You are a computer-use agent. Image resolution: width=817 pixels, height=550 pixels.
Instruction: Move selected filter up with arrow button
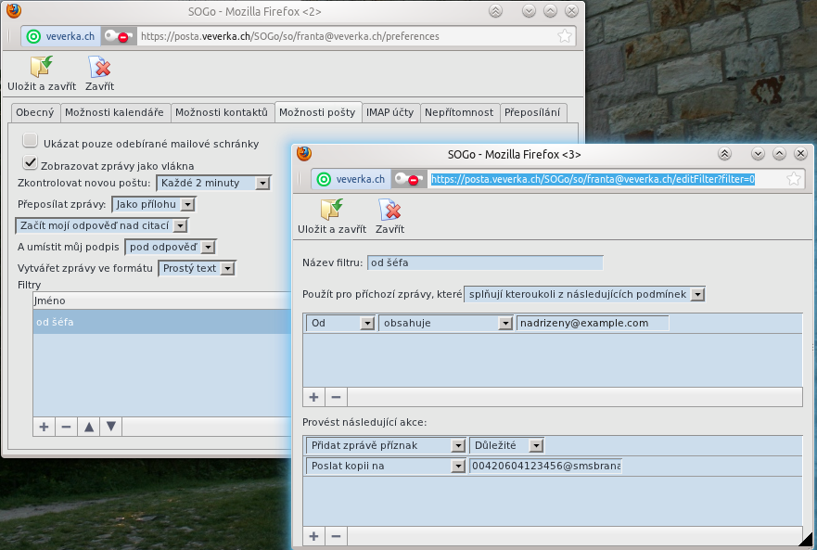pos(89,427)
